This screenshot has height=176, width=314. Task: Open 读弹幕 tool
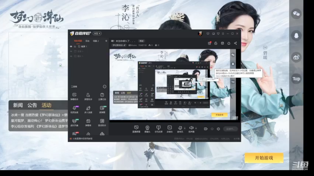click(x=102, y=110)
